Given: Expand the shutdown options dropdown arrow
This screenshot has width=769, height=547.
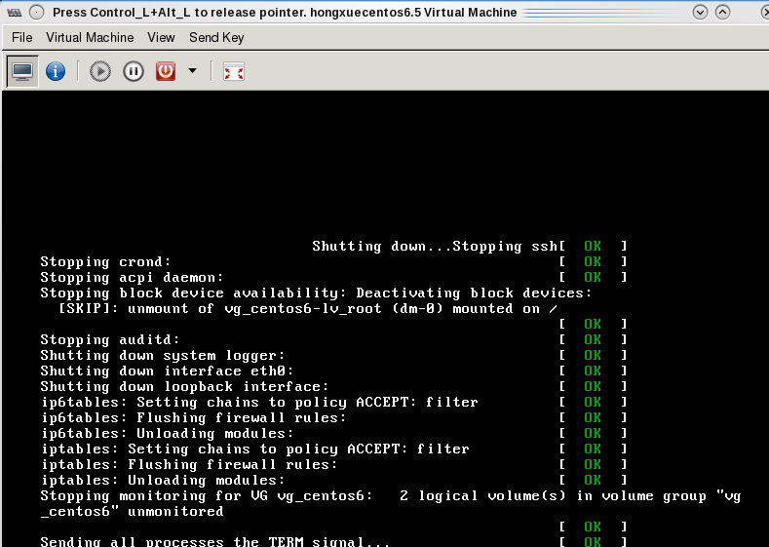Looking at the screenshot, I should (192, 71).
